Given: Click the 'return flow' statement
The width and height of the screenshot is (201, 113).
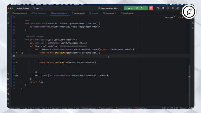Looking at the screenshot, I should click(x=36, y=82).
